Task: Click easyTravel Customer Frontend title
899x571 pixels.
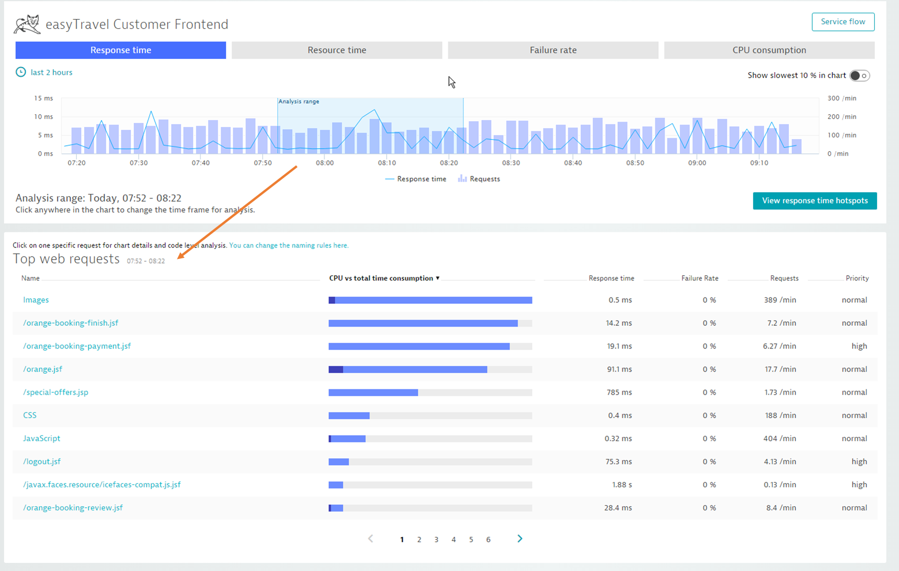Action: 137,24
